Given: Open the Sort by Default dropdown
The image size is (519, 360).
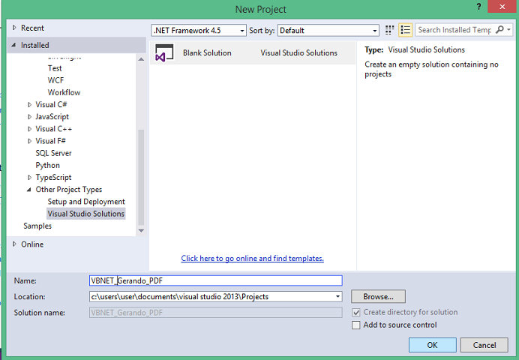Looking at the screenshot, I should (328, 31).
